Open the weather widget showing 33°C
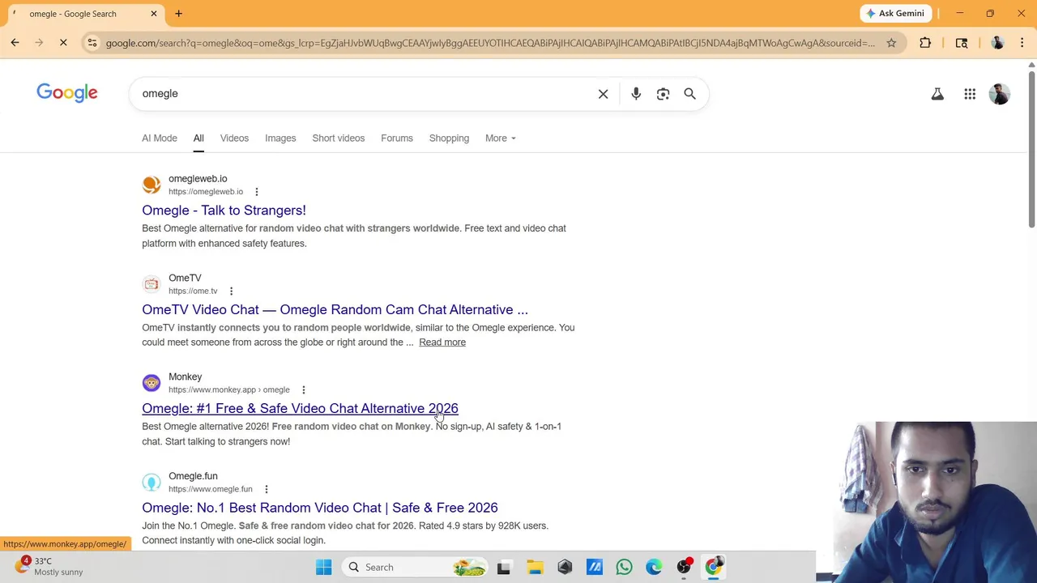The image size is (1037, 583). click(50, 566)
